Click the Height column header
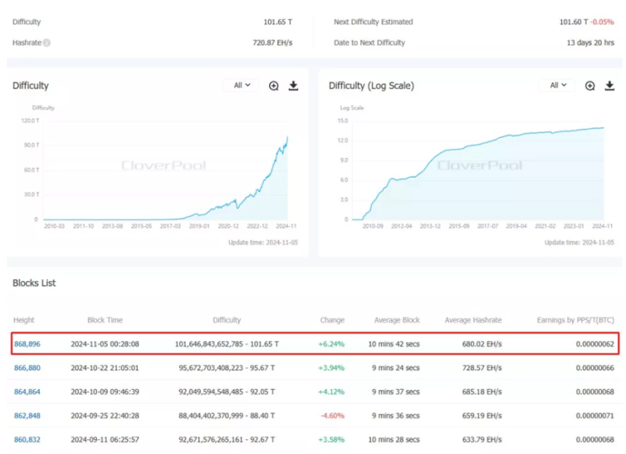Screen dimensions: 626x454 click(x=23, y=320)
